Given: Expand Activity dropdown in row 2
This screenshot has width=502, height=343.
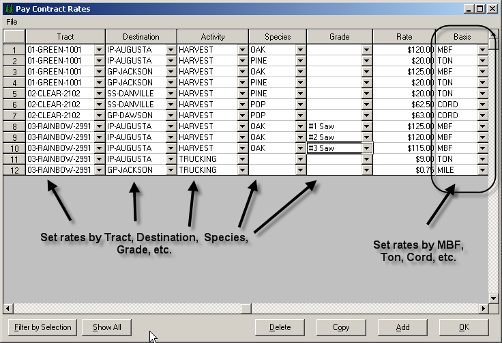Looking at the screenshot, I should coord(242,61).
